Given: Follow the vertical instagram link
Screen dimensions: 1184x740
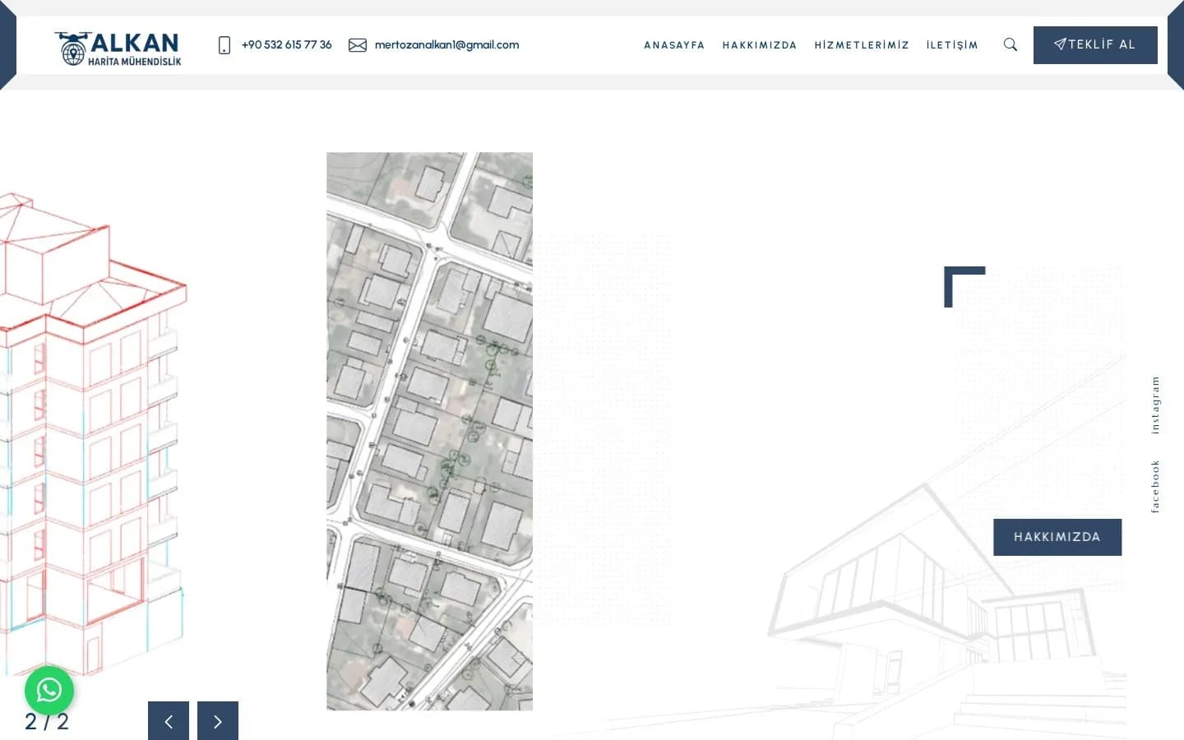Looking at the screenshot, I should tap(1155, 405).
